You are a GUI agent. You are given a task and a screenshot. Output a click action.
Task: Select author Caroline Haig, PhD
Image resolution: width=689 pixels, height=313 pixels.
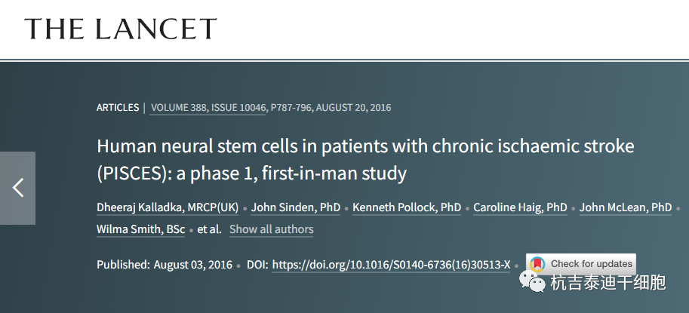click(x=520, y=207)
